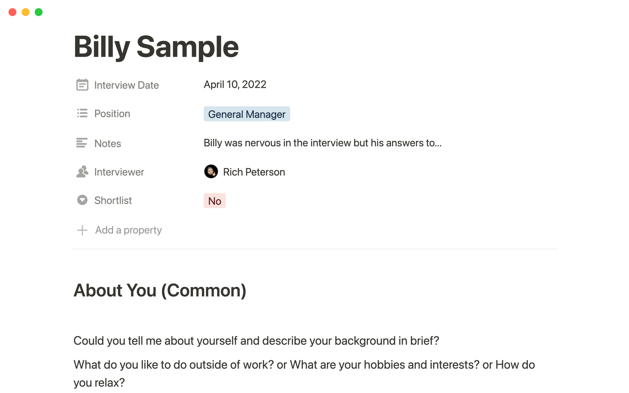
Task: Open the Position property label menu
Action: tap(112, 114)
